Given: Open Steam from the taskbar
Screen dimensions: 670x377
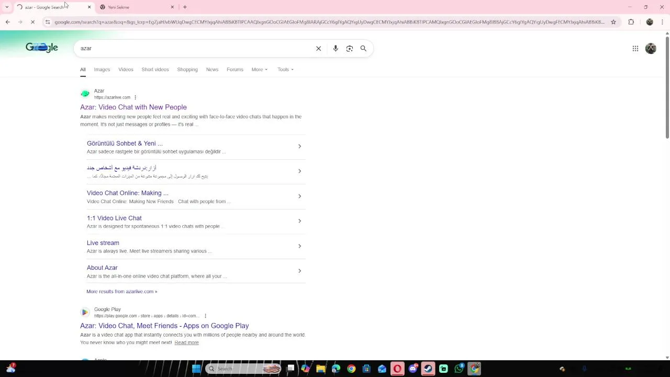Looking at the screenshot, I should pyautogui.click(x=428, y=369).
